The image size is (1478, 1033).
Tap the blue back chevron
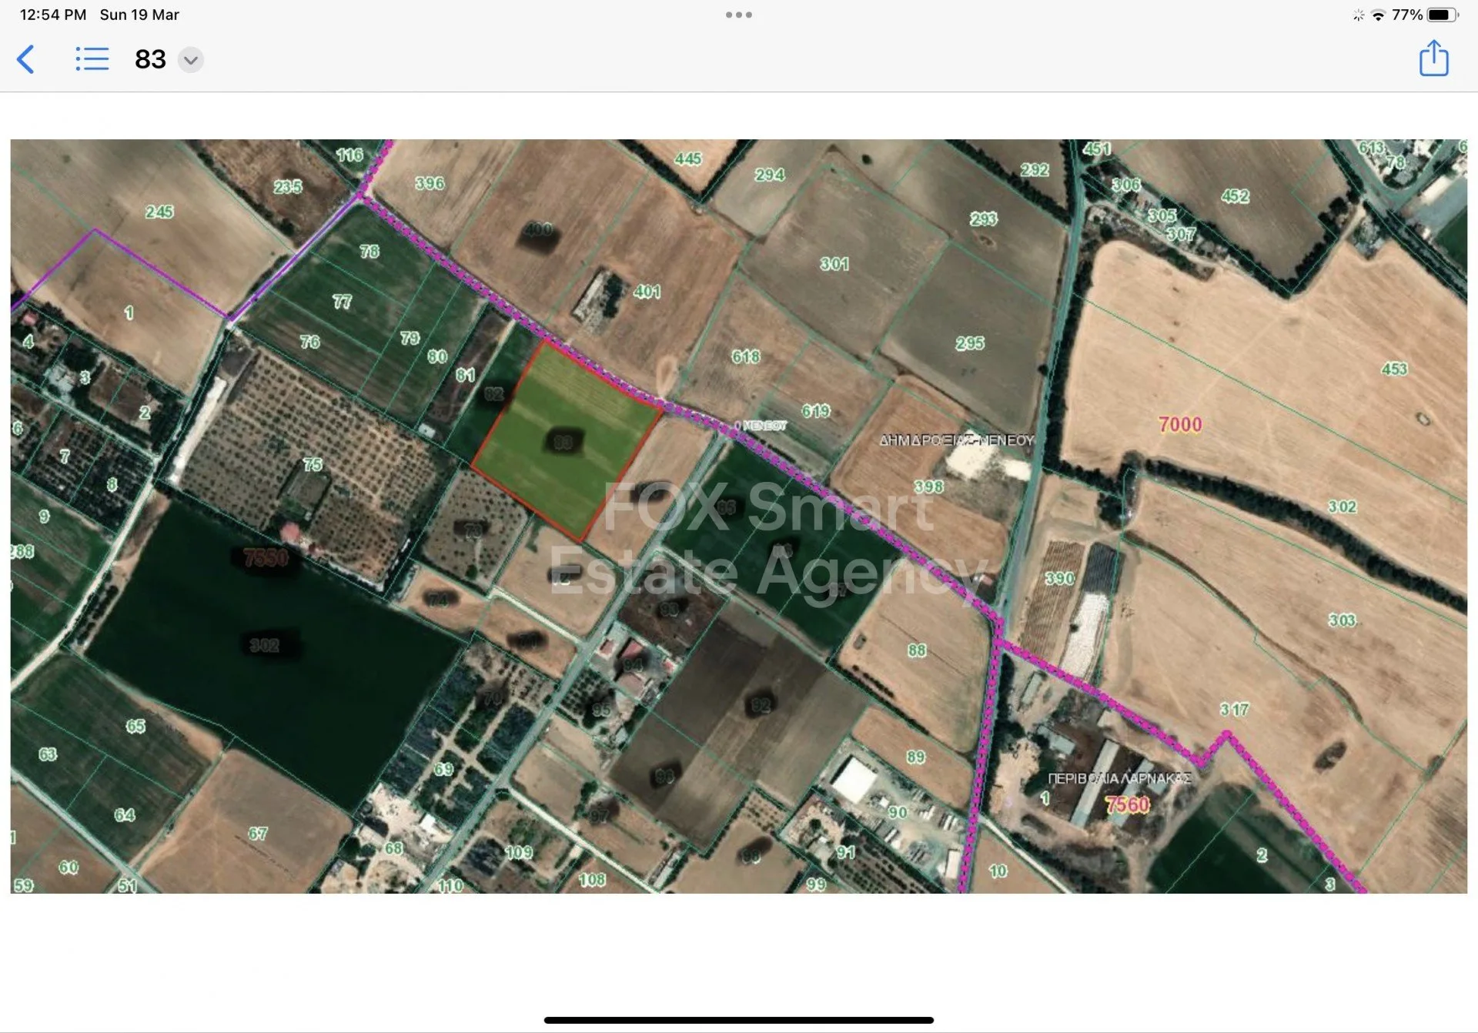[25, 59]
